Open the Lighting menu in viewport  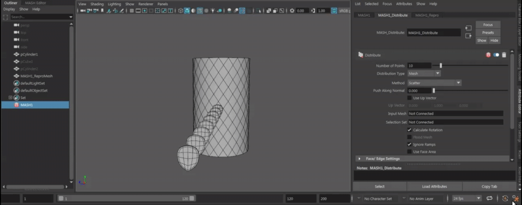coord(114,4)
